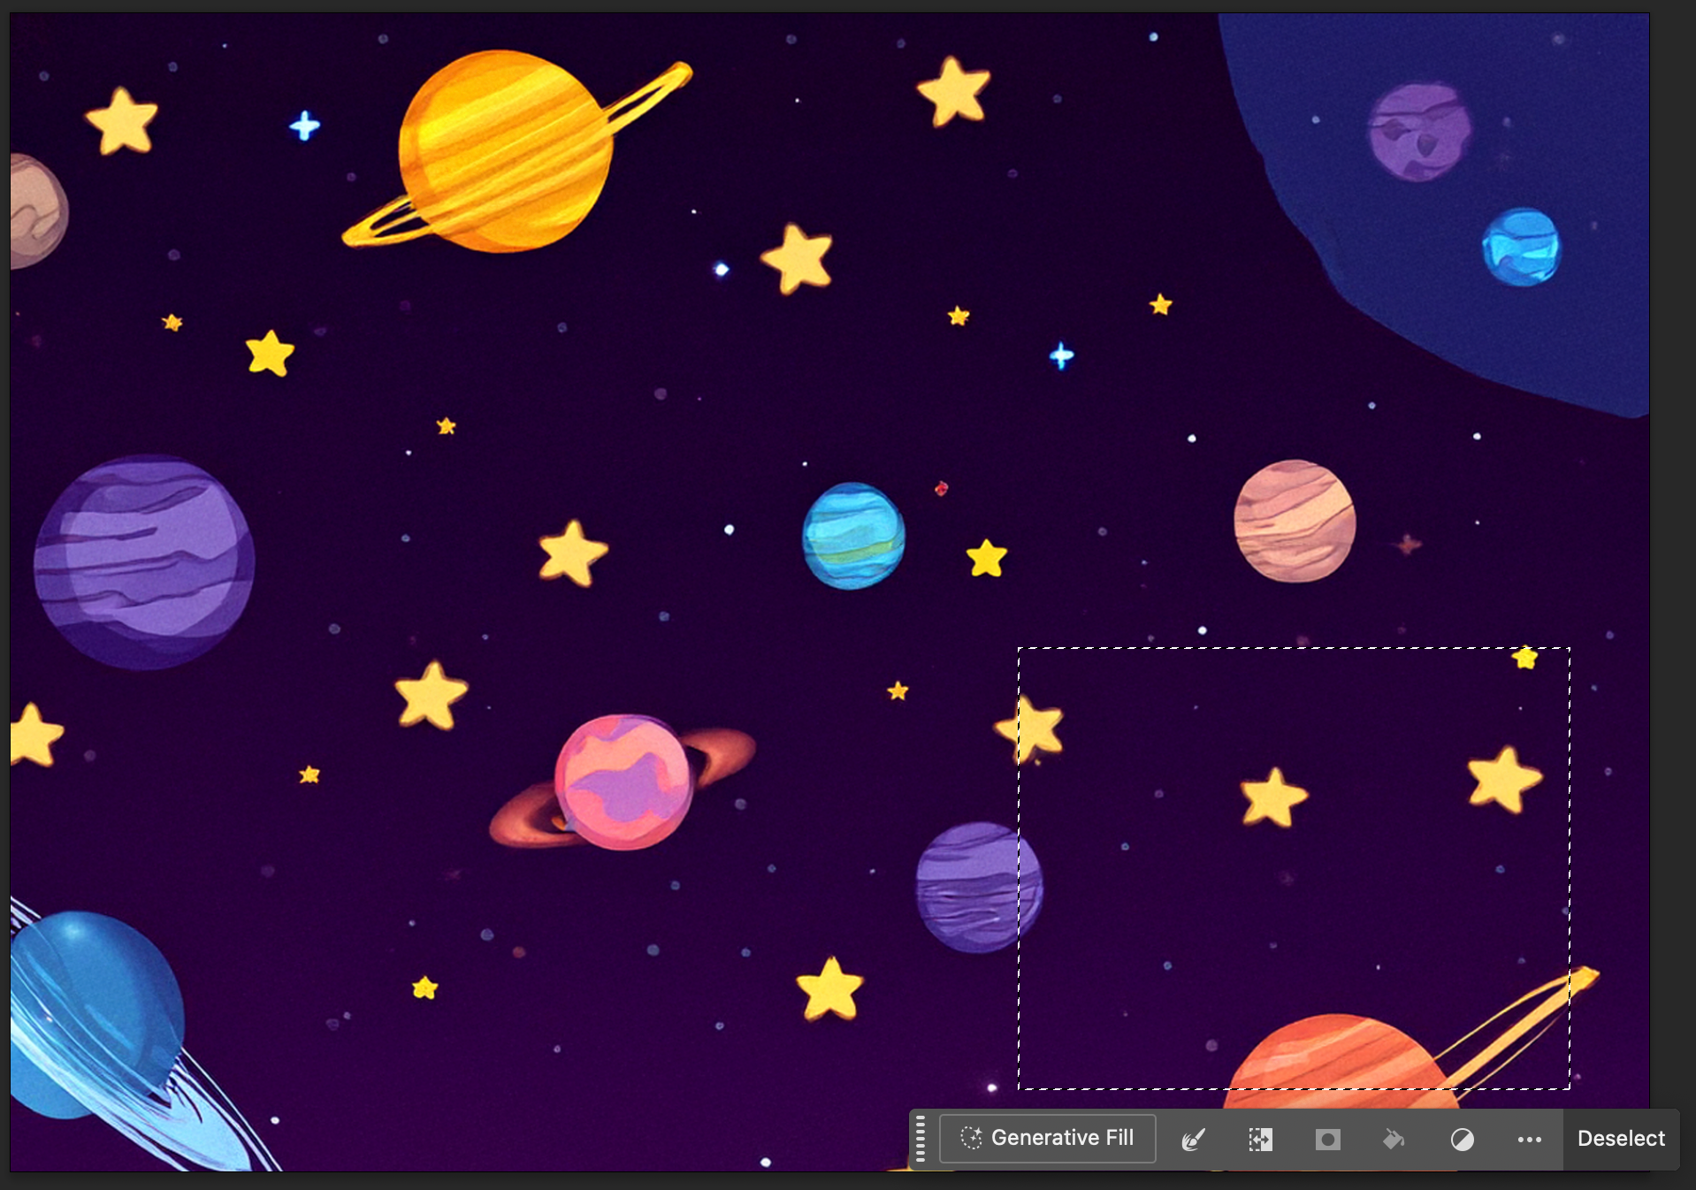
Task: Open the adjustment layer half-circle icon
Action: coord(1462,1140)
